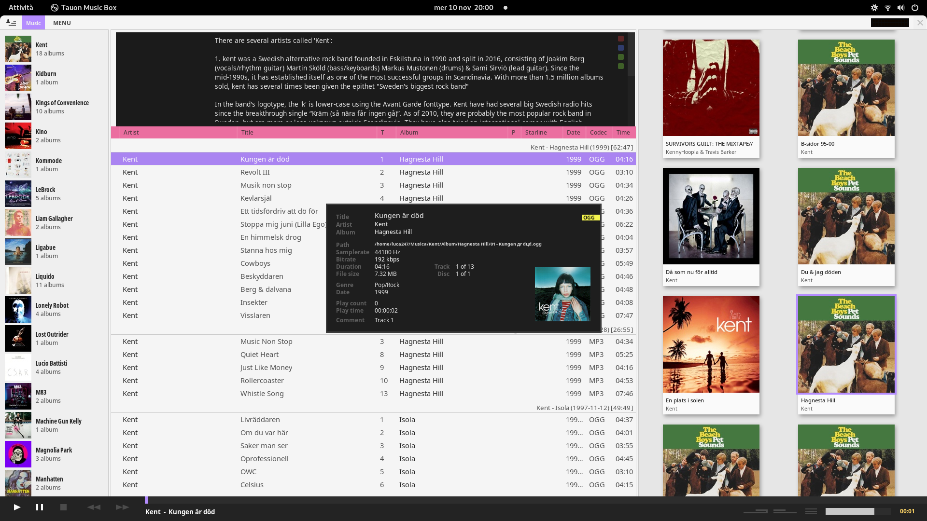Select Kino artist thumbnail
927x521 pixels.
point(18,136)
